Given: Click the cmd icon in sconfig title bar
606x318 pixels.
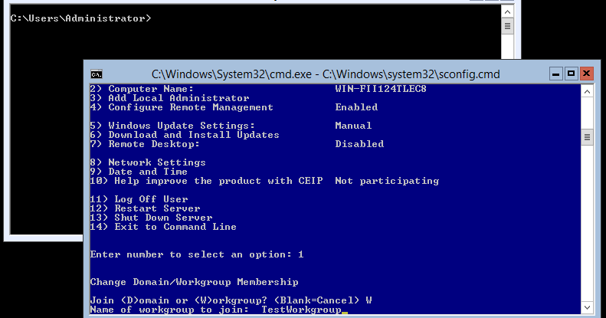Looking at the screenshot, I should [97, 74].
